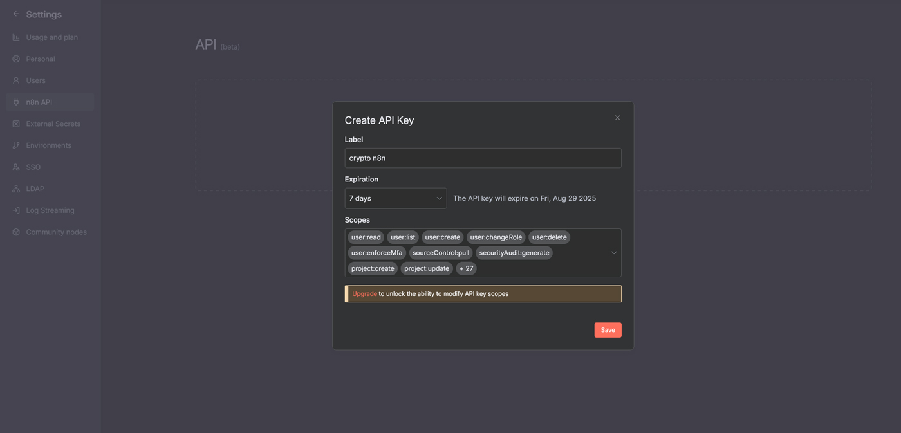Open Community nodes via its package icon
This screenshot has width=901, height=433.
pyautogui.click(x=15, y=232)
